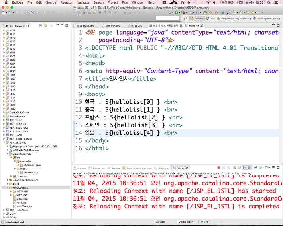283x226 pixels.
Task: Expand the WEB-INF folder
Action: (x=11, y=195)
